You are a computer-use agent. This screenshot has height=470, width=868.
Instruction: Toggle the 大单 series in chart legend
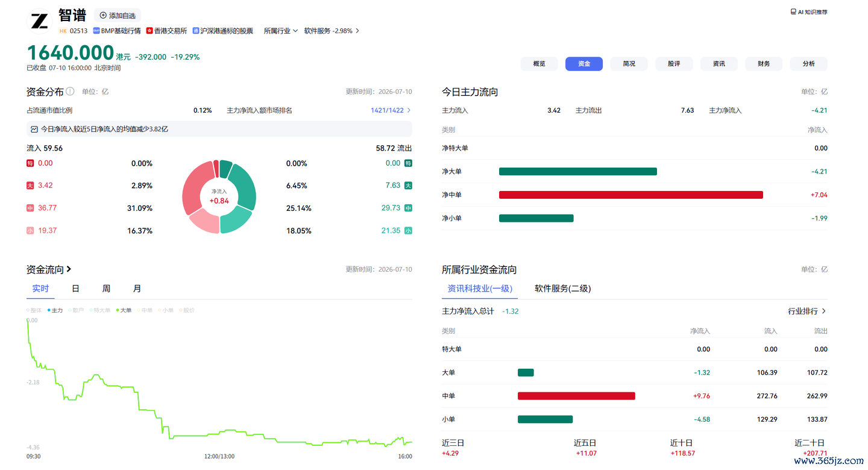pyautogui.click(x=124, y=310)
